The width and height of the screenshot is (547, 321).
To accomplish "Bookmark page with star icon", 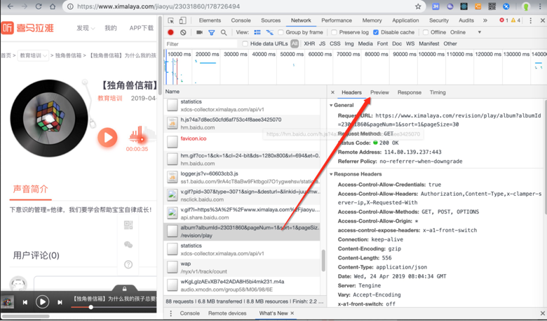I will click(x=418, y=6).
